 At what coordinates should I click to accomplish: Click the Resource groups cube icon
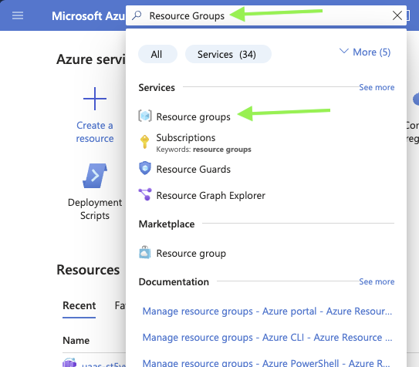[145, 116]
